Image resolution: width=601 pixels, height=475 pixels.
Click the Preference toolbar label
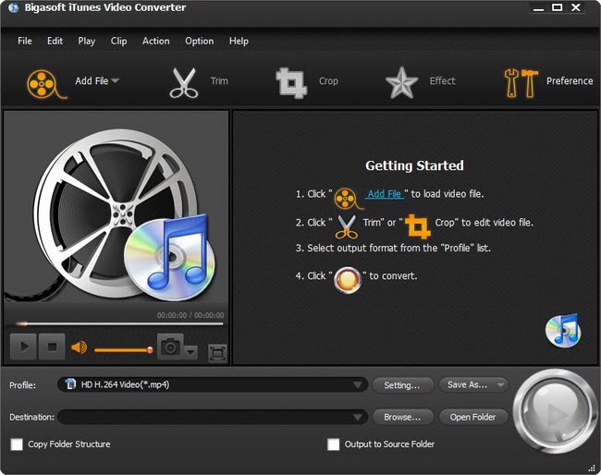[570, 80]
